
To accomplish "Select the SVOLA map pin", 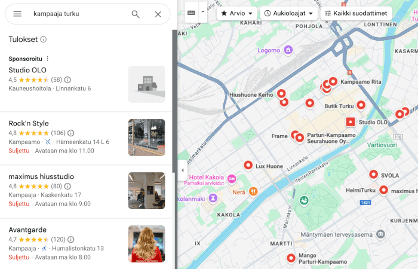I will (x=373, y=175).
